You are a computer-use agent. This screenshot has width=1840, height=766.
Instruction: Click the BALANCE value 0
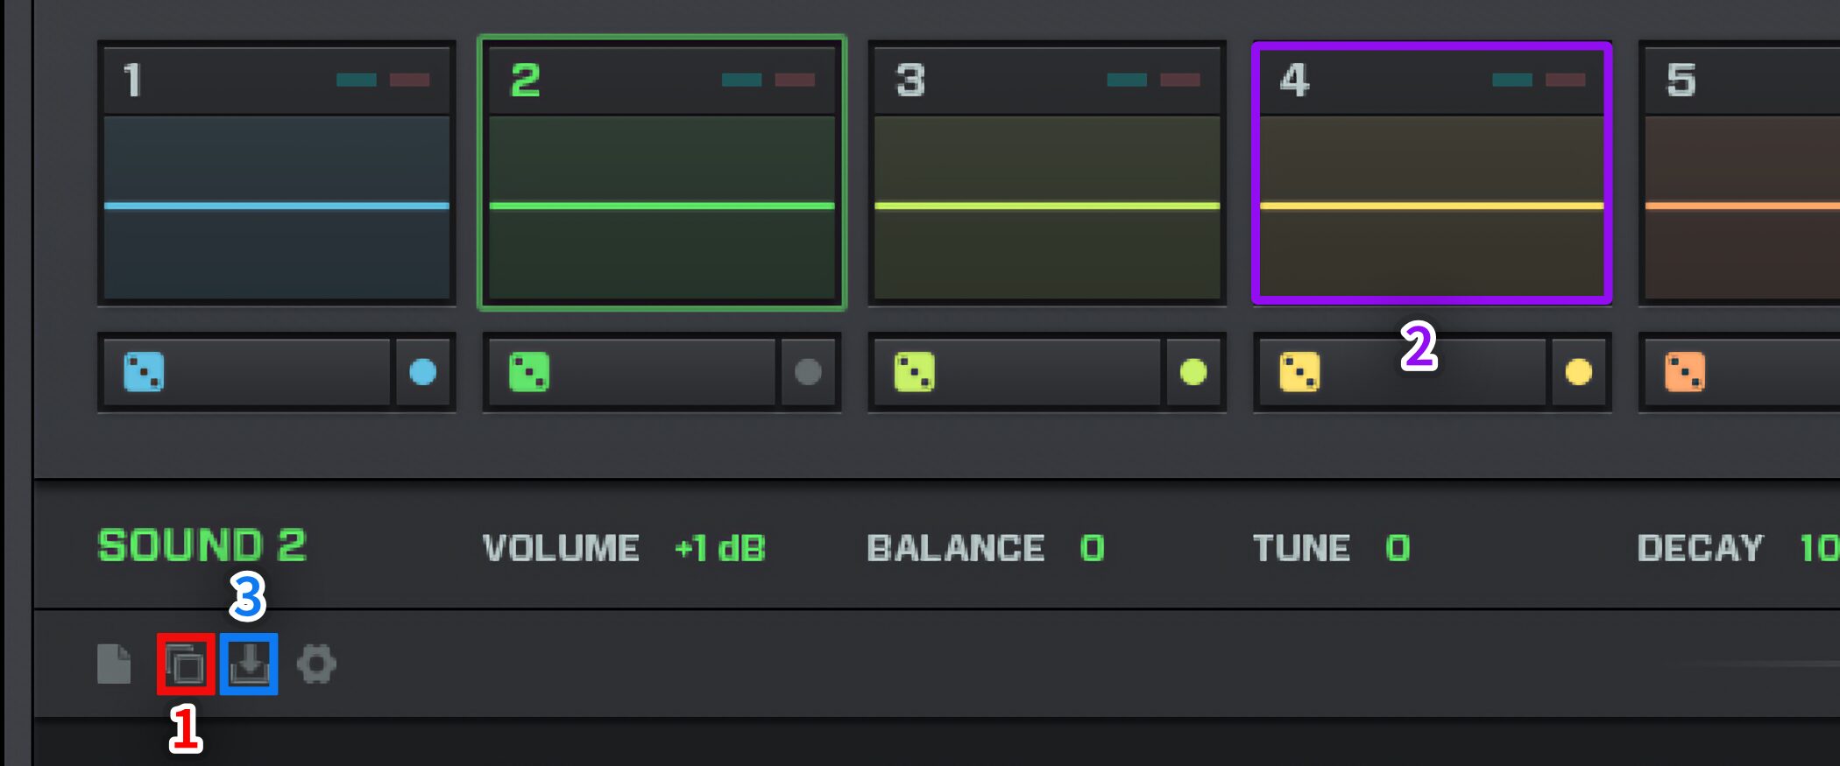click(x=1092, y=549)
